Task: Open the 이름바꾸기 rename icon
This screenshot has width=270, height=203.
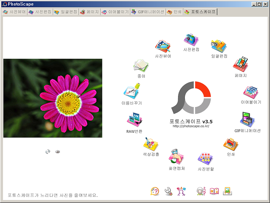Action: coord(132,91)
